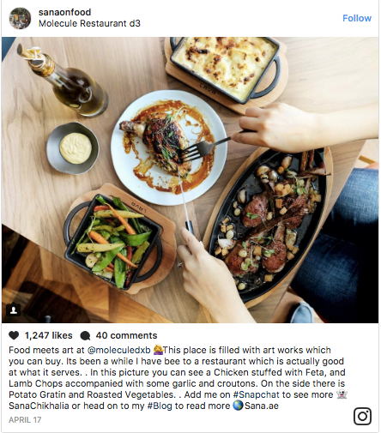Open the #Snapchat hashtag

256,394
